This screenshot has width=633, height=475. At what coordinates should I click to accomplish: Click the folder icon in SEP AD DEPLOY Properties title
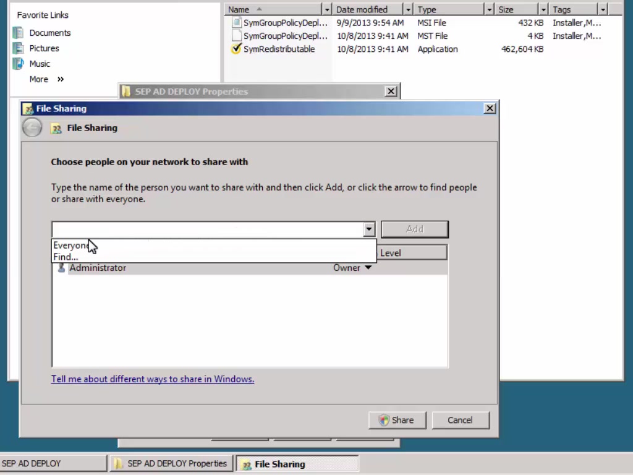pyautogui.click(x=126, y=92)
